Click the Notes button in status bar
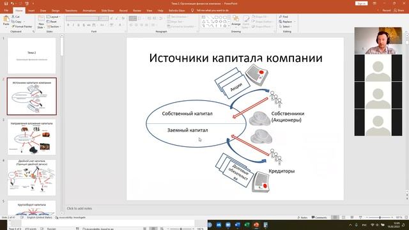Screen dimensions: 409x230 (302, 217)
